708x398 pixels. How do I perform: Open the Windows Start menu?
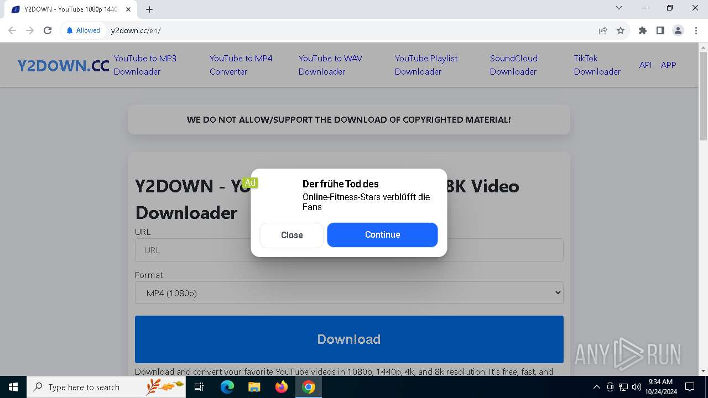coord(13,387)
